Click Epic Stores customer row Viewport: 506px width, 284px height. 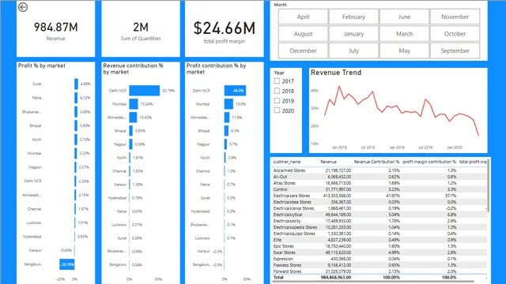(379, 246)
